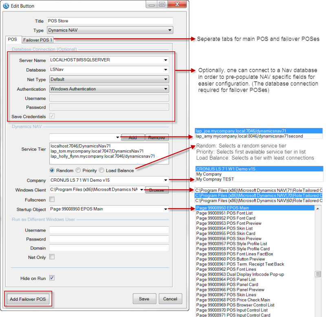Expand the Net Type dropdown
Viewport: 326px width, 317px height.
[x=165, y=79]
